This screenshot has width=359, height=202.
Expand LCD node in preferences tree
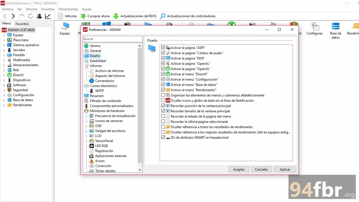[x=86, y=136]
